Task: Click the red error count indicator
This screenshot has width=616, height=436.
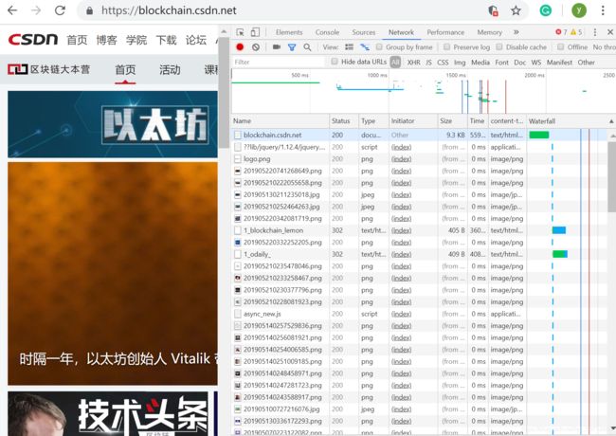Action: point(561,32)
